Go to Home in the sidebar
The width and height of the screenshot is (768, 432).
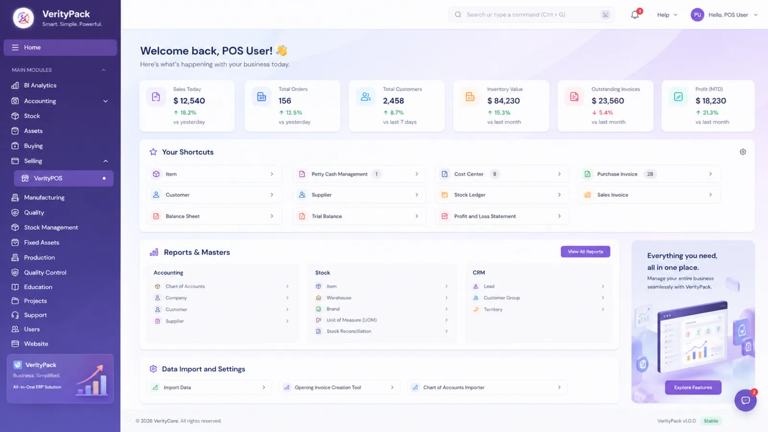[x=60, y=48]
